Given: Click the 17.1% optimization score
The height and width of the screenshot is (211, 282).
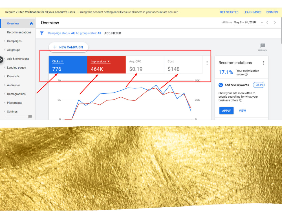Looking at the screenshot, I should point(226,72).
